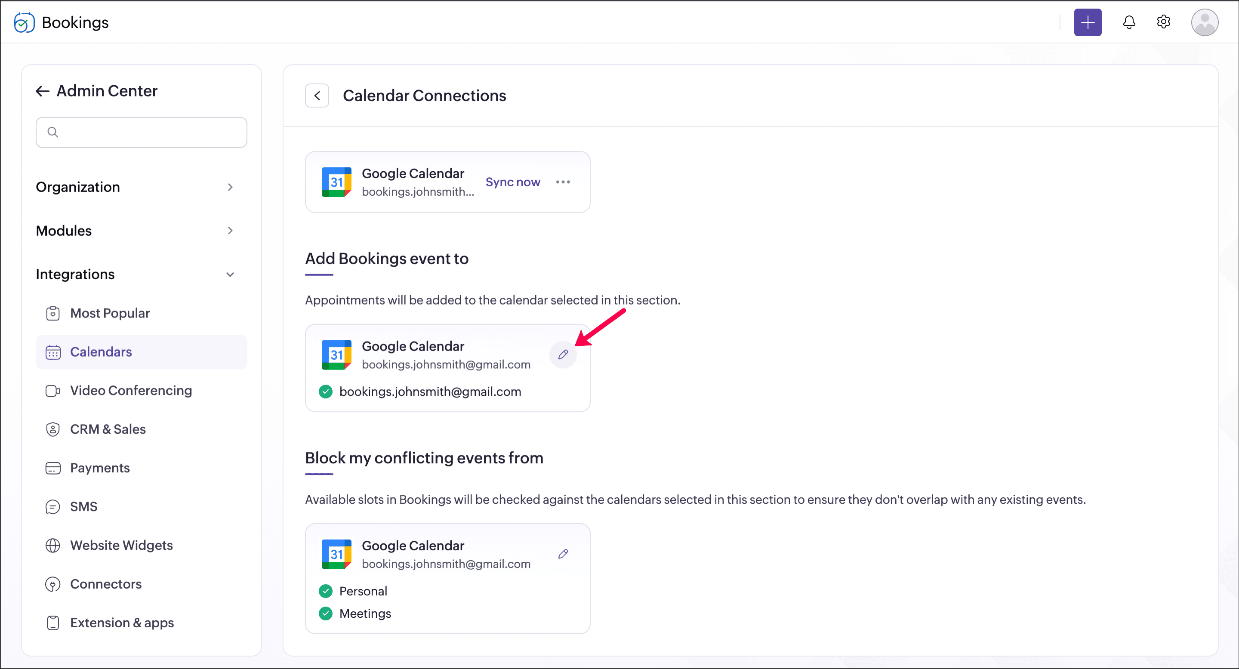Click the Most Popular clipboard icon
The image size is (1239, 669).
tap(53, 313)
